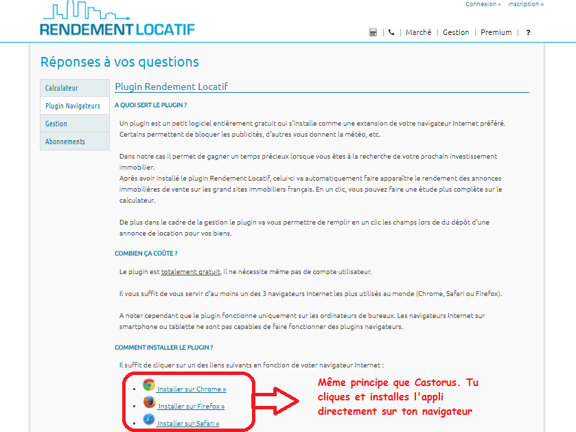Click the Safari compass icon
576x432 pixels.
pyautogui.click(x=149, y=419)
